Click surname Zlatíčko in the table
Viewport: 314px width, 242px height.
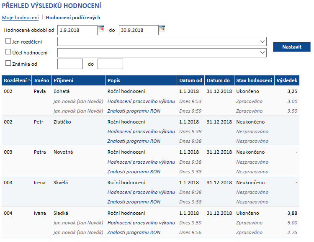point(62,122)
